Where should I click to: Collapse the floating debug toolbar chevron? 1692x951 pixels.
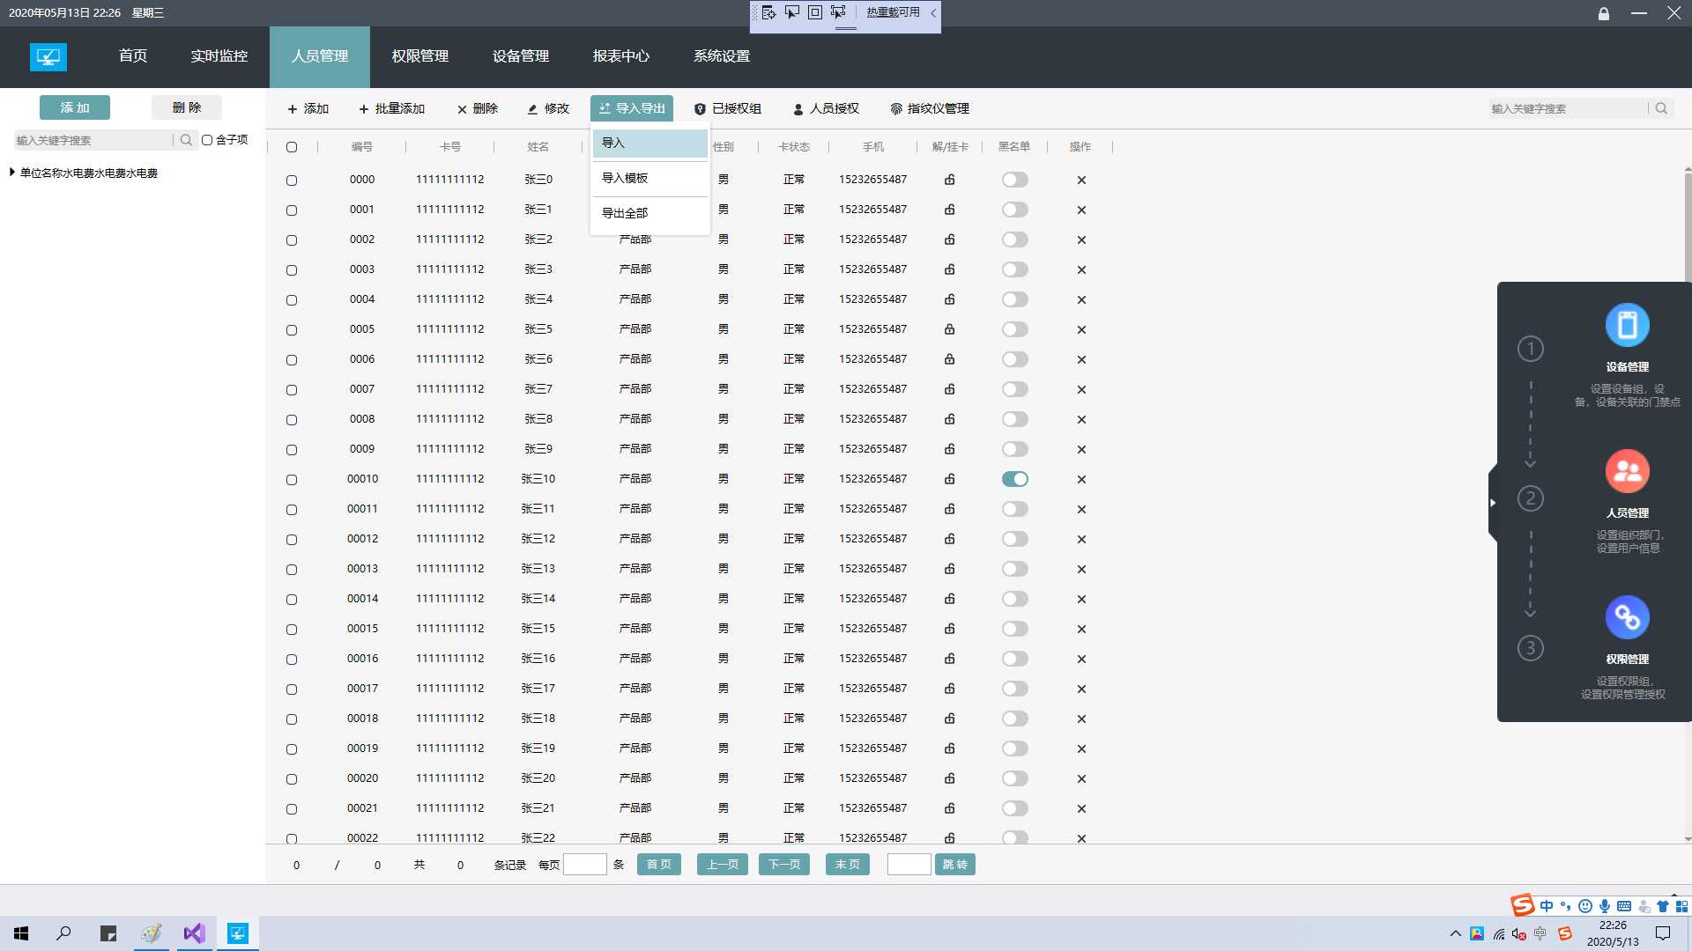[933, 13]
